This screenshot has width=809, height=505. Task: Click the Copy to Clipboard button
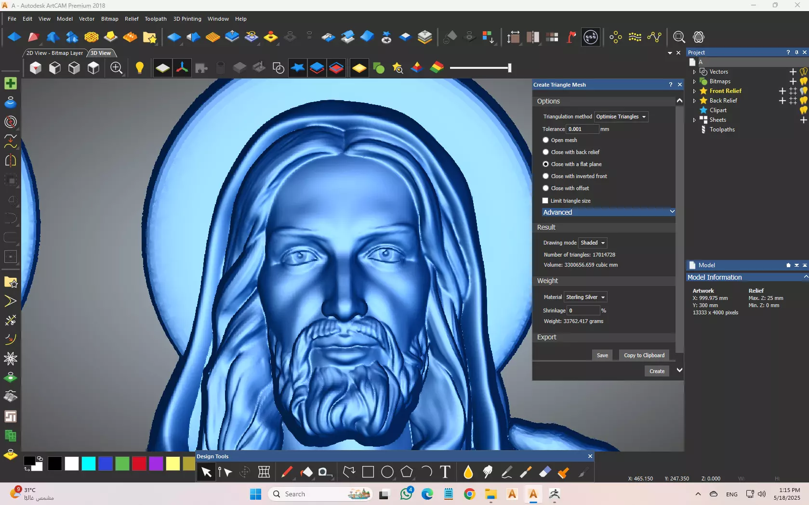644,355
